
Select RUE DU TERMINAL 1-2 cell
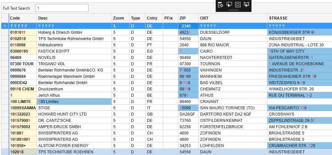click(x=300, y=95)
